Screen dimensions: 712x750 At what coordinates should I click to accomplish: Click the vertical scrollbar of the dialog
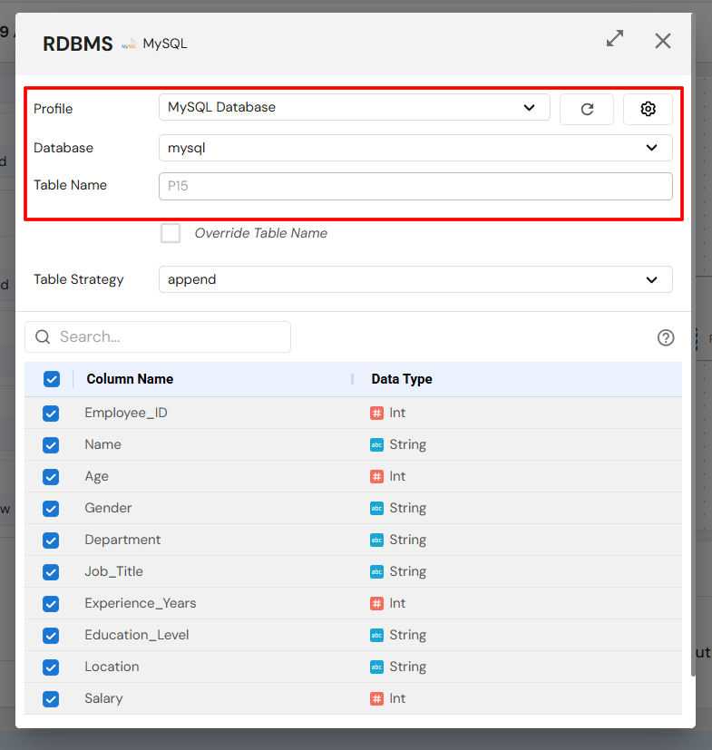(694, 363)
